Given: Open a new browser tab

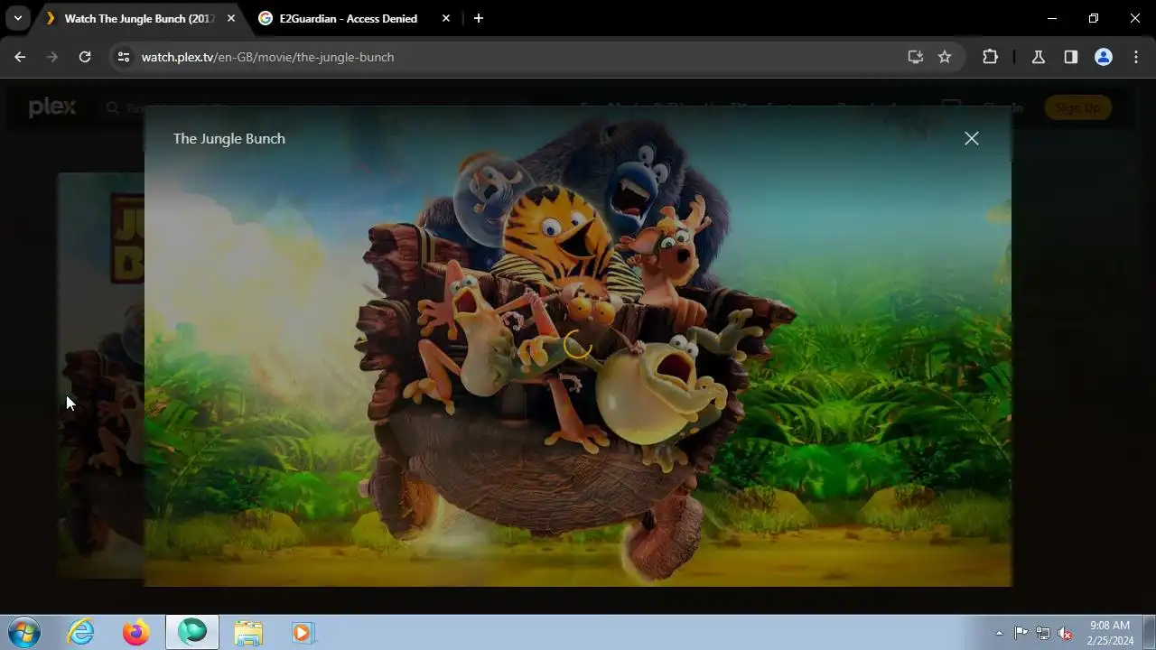Looking at the screenshot, I should [x=479, y=18].
